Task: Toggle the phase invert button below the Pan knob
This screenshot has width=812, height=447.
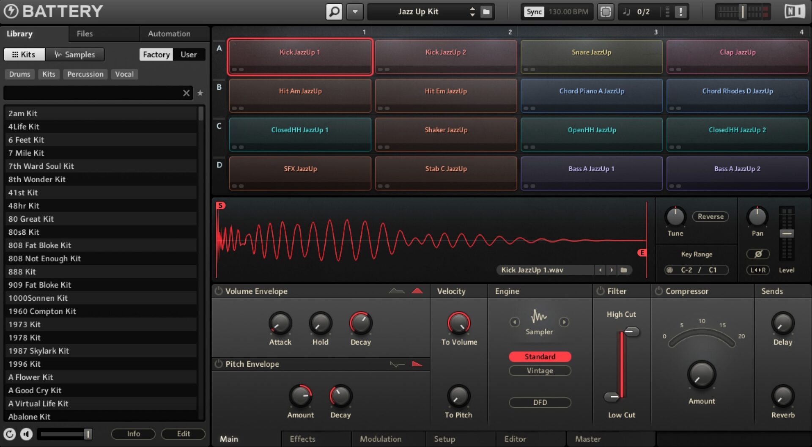Action: click(x=758, y=254)
